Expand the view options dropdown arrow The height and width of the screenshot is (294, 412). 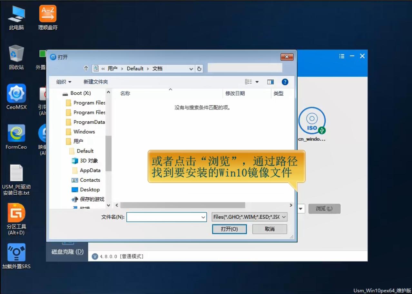[257, 82]
